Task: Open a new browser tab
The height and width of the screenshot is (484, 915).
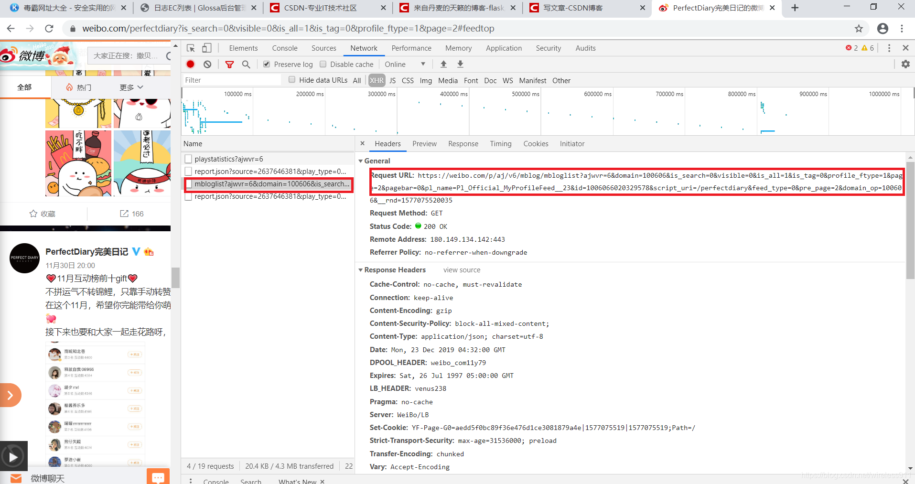Action: pyautogui.click(x=795, y=8)
